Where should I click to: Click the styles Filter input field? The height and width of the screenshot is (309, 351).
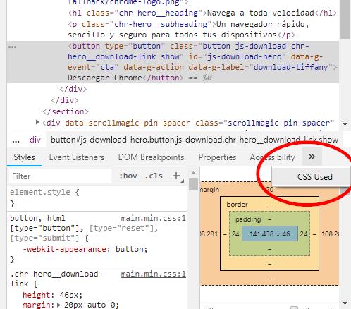(60, 176)
